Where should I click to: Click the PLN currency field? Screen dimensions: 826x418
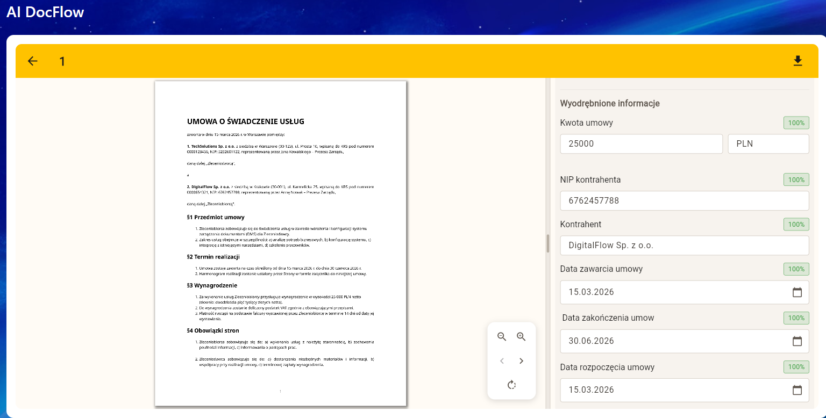(x=768, y=143)
